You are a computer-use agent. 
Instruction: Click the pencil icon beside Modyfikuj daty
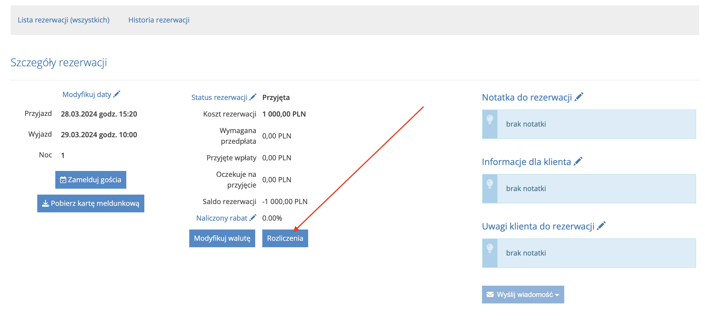pos(117,94)
